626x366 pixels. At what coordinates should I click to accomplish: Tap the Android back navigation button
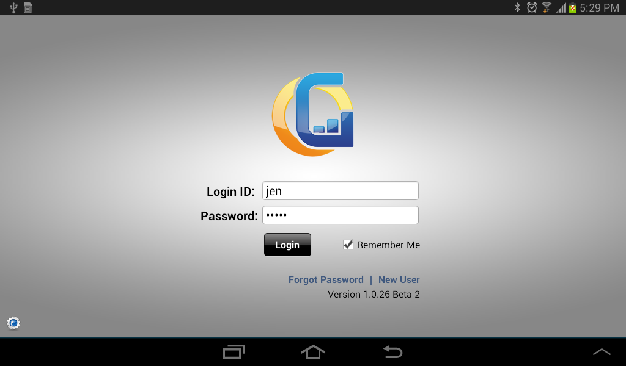coord(392,351)
